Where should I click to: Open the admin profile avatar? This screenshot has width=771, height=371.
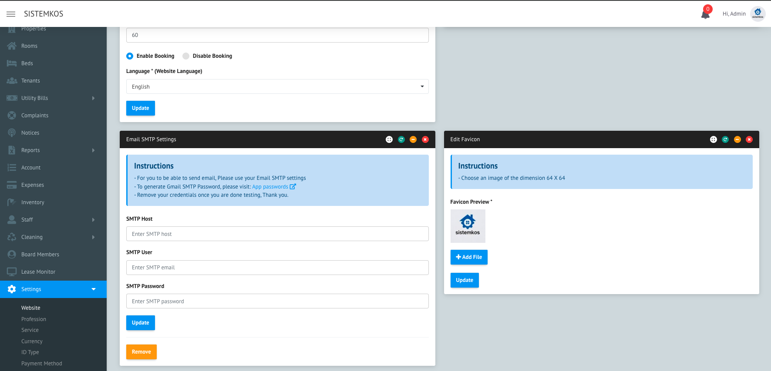coord(758,14)
